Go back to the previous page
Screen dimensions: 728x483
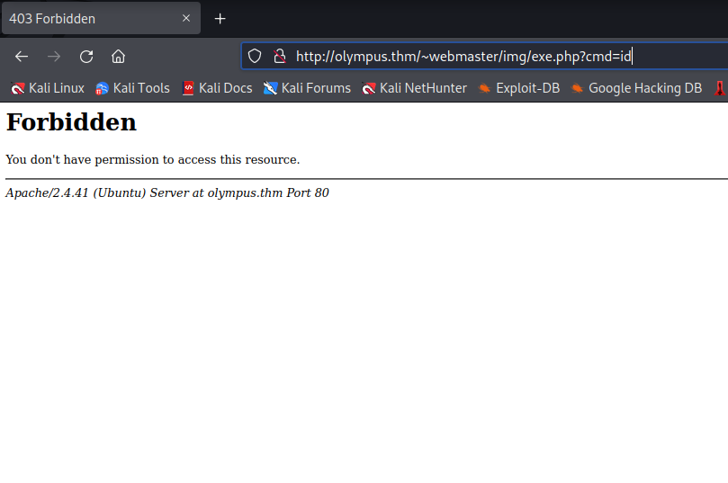point(22,56)
